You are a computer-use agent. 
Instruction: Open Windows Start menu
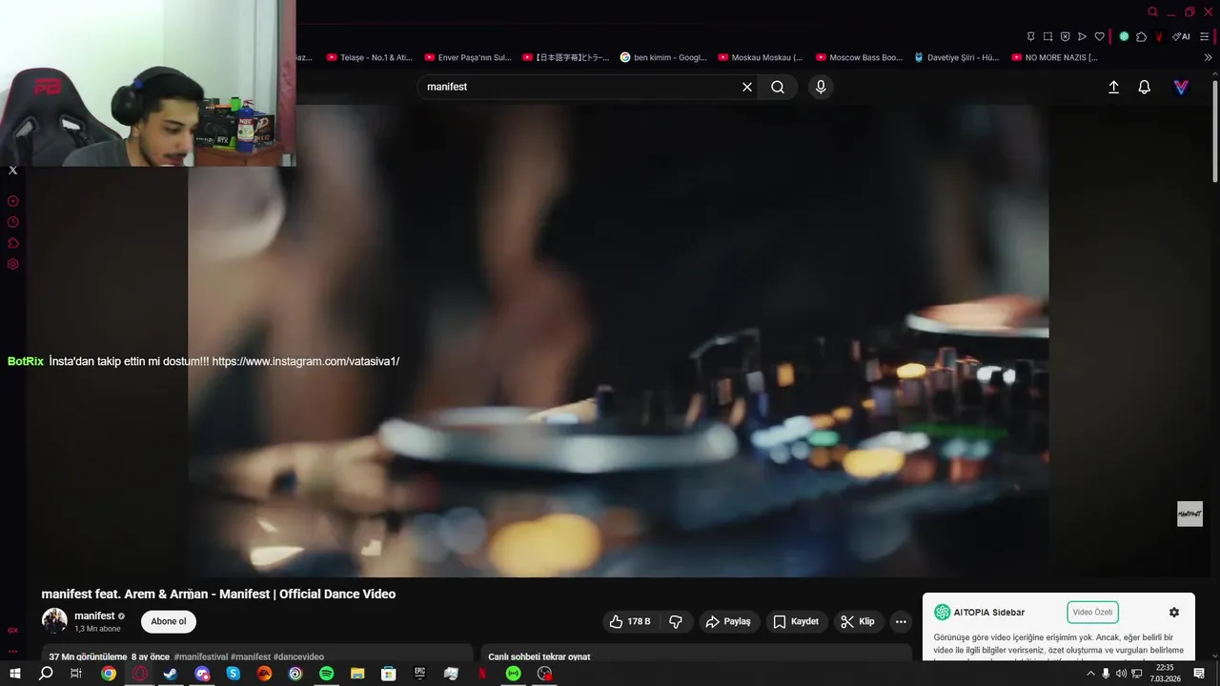[15, 674]
